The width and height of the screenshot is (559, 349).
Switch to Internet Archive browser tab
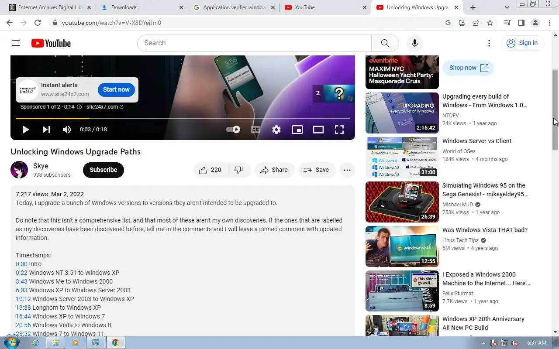pos(50,7)
